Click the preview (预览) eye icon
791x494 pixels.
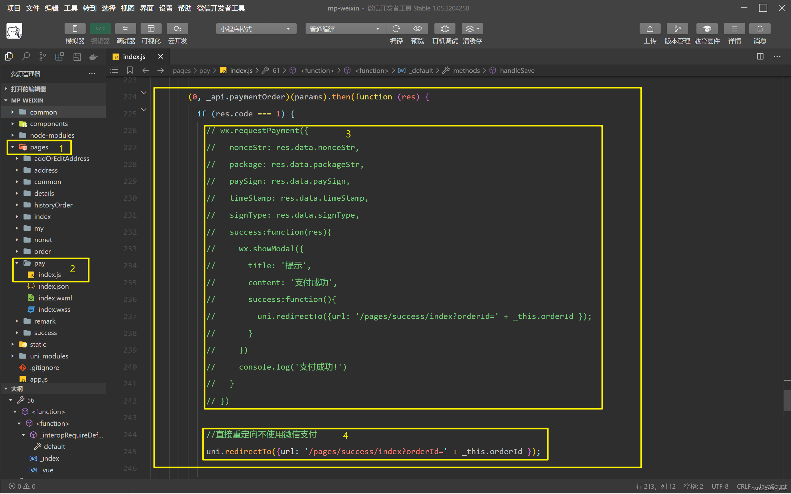(417, 29)
